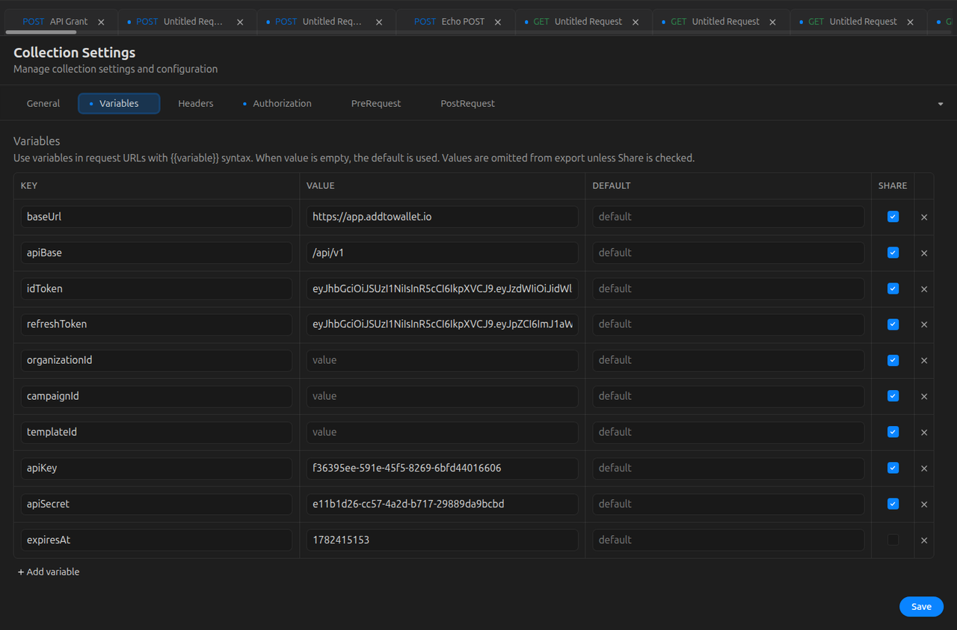The width and height of the screenshot is (957, 630).
Task: Disable sharing of the apiKey variable
Action: coord(893,468)
